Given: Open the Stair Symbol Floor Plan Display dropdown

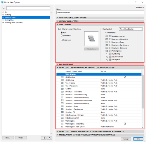Looking at the screenshot, I should click(131, 29).
